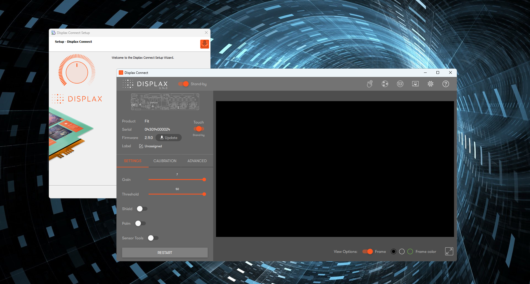Toggle the Frame view option switch
The image size is (530, 284).
click(x=368, y=251)
